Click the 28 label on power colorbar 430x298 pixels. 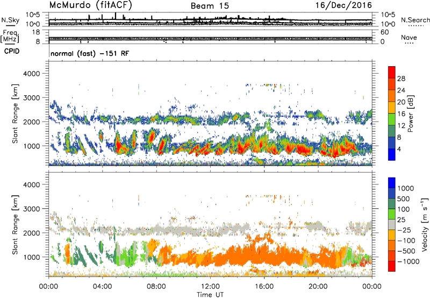(x=401, y=79)
